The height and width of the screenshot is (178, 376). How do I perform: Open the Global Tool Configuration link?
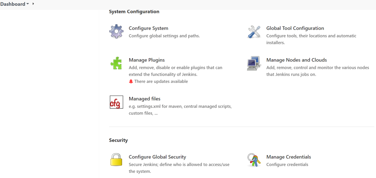pyautogui.click(x=295, y=28)
